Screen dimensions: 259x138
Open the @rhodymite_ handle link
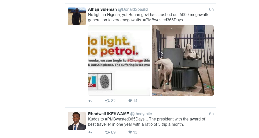[x=142, y=114]
